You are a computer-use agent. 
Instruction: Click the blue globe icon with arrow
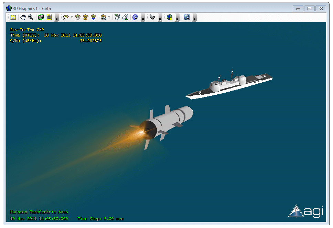coord(135,17)
